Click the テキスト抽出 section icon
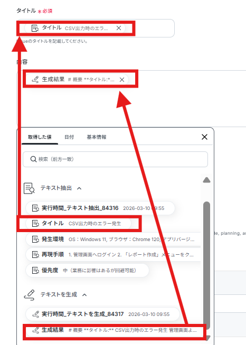 point(29,188)
